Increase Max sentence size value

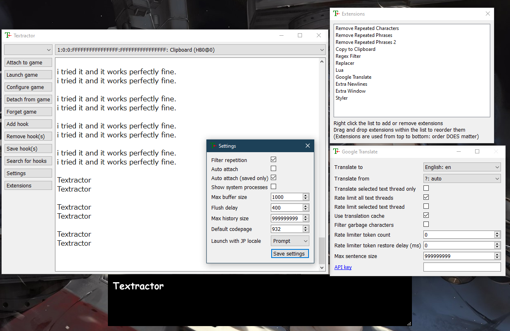click(x=497, y=254)
